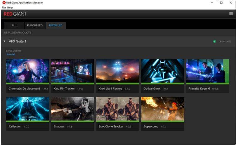Select the INSTALLED tab
236x145 pixels.
coord(56,25)
